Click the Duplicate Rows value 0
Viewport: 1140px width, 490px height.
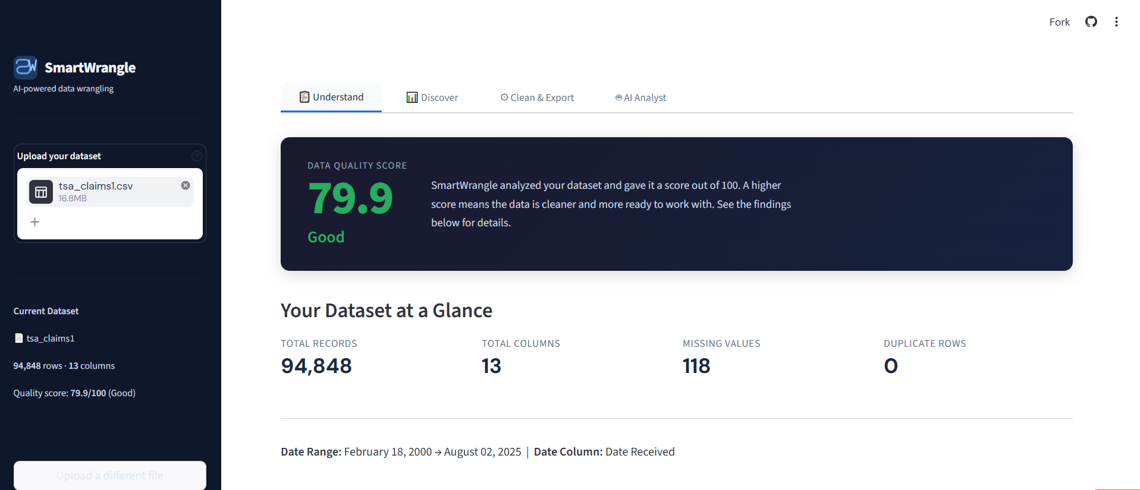(891, 366)
